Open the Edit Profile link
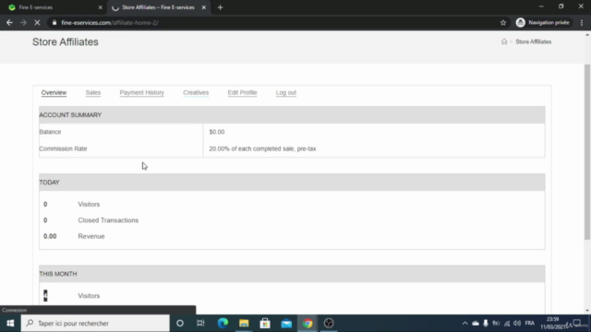The image size is (591, 332). pyautogui.click(x=242, y=92)
